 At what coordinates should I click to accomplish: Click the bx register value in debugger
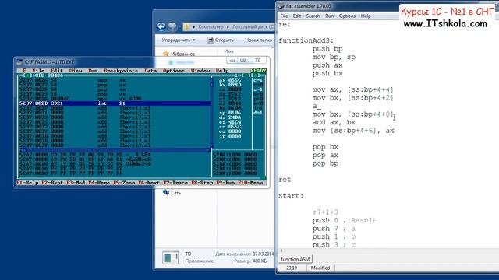tap(235, 85)
